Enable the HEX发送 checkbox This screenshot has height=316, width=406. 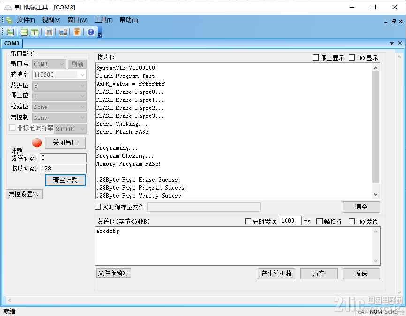352,221
